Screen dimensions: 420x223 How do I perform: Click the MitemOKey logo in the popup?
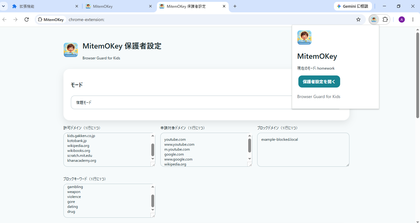[304, 37]
